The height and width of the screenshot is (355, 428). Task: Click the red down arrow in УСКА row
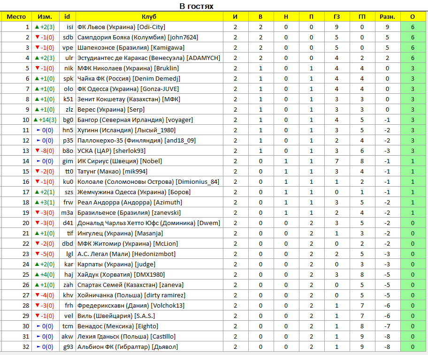(x=38, y=151)
